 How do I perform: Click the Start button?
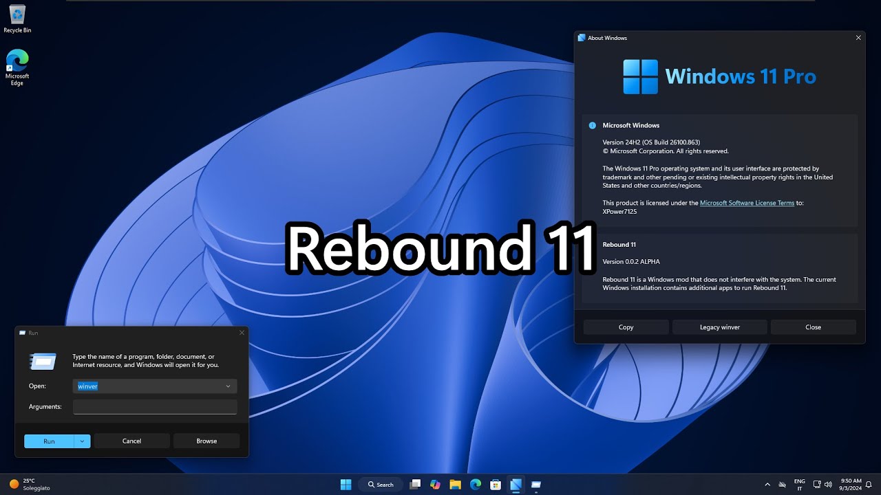coord(345,484)
